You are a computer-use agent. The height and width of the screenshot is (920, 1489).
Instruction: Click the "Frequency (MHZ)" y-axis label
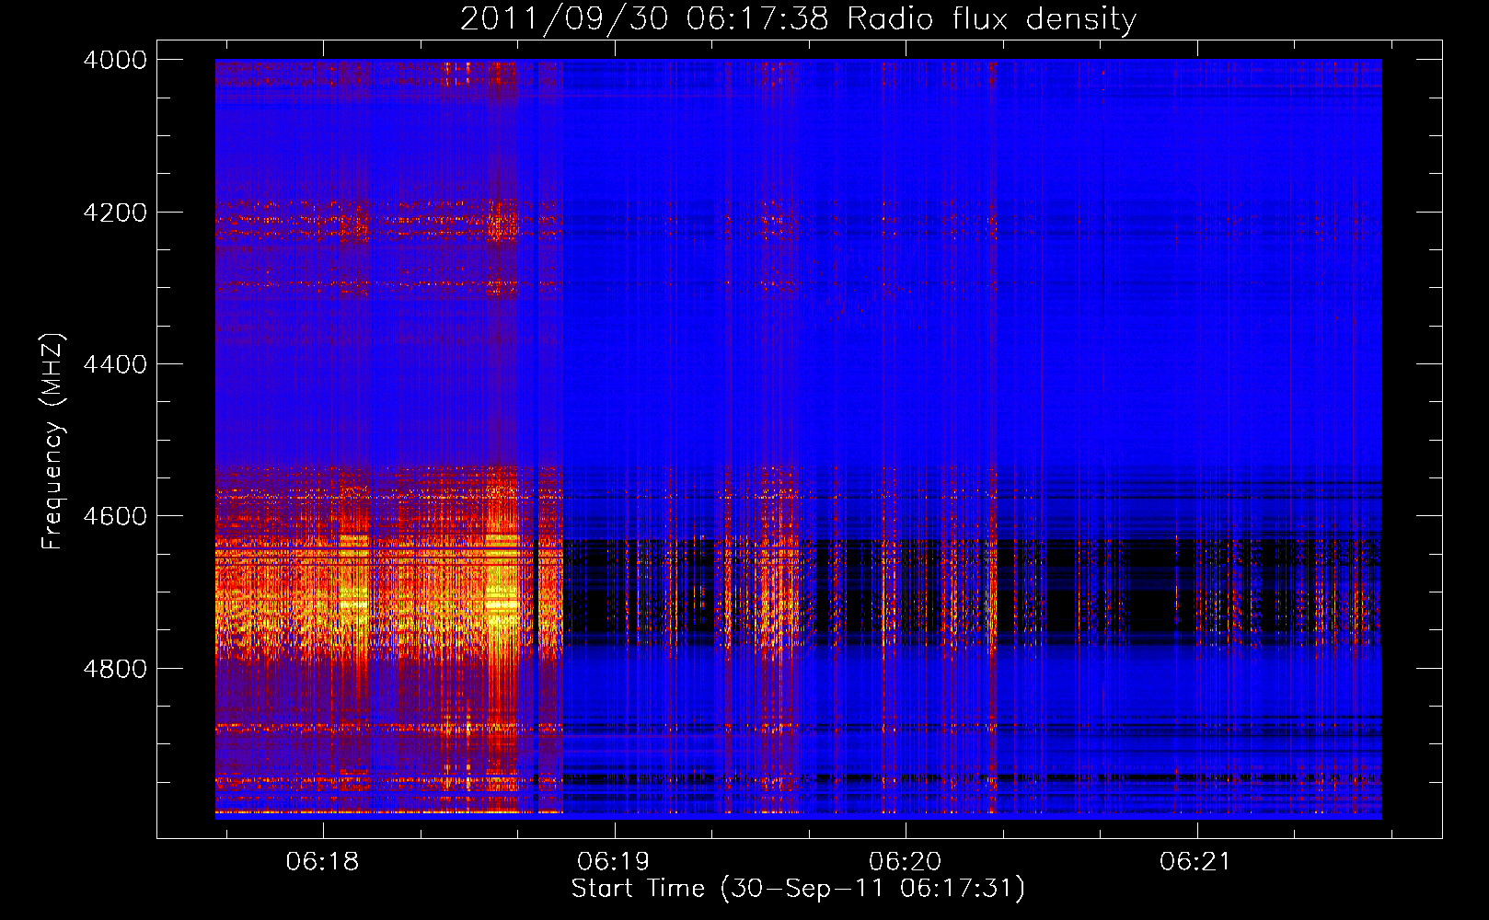click(x=52, y=441)
